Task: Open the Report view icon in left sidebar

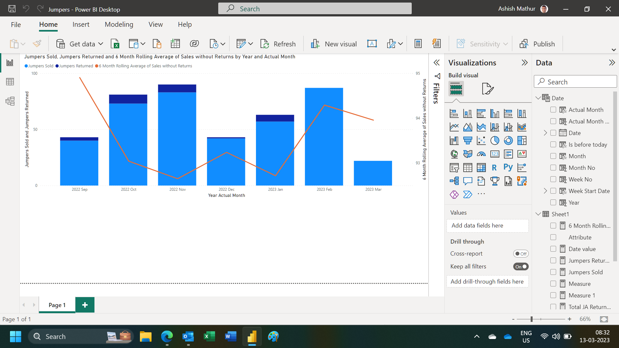Action: [x=10, y=63]
